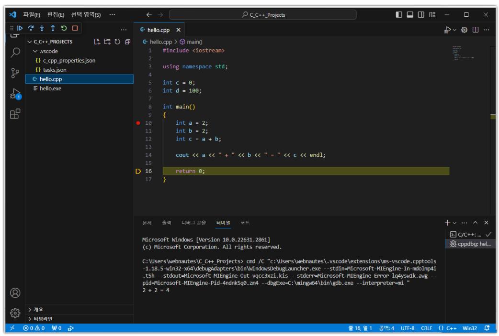Close the bottom panel
This screenshot has width=499, height=336.
(x=486, y=223)
